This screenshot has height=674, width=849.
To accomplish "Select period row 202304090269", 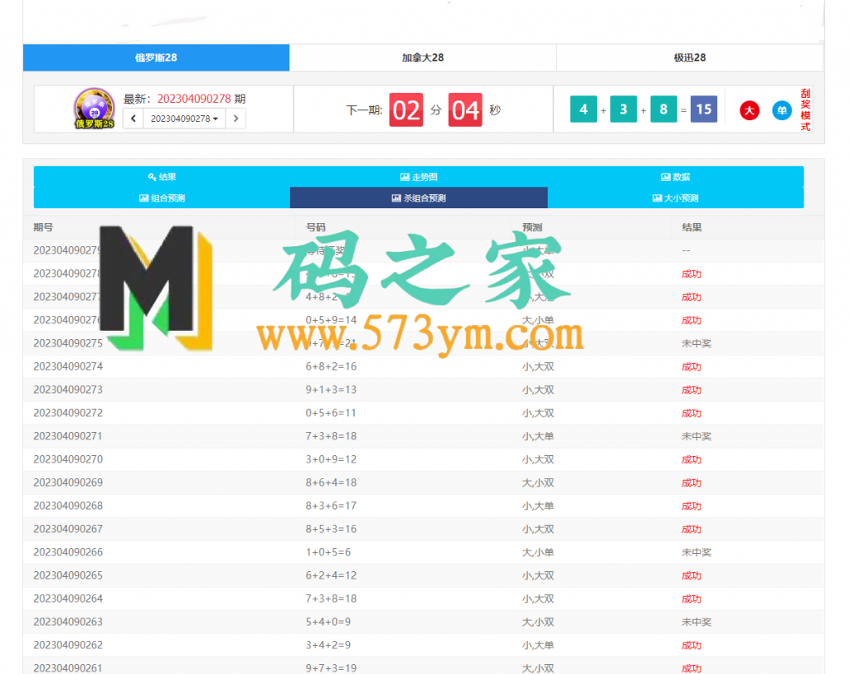I will pos(424,482).
